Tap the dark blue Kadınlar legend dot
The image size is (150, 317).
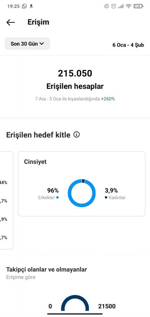coord(106,197)
